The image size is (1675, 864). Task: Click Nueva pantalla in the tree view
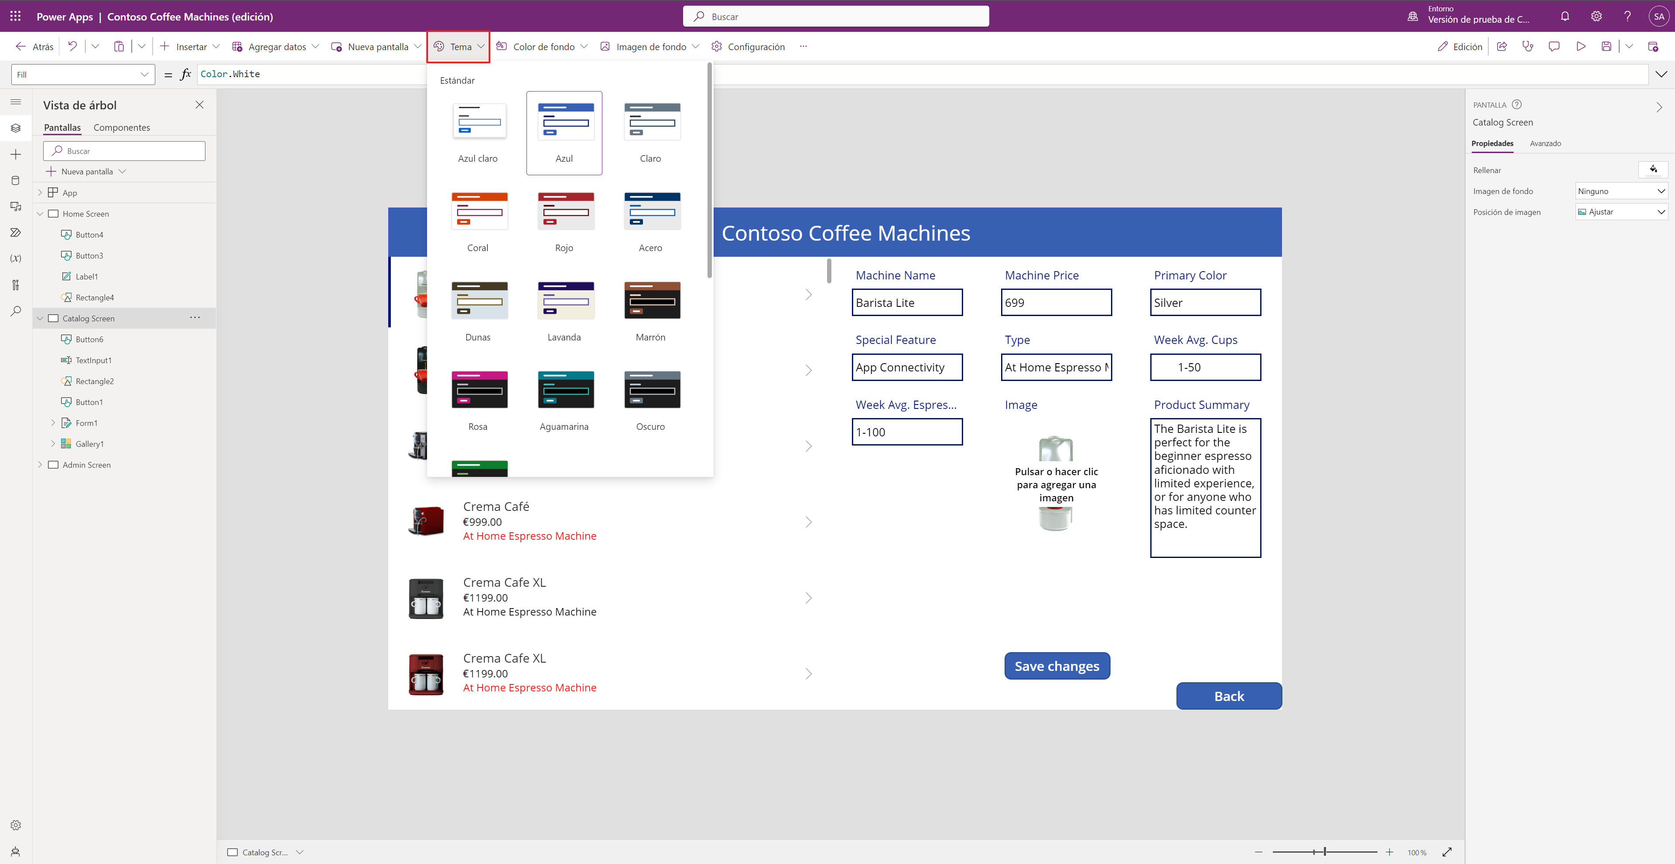click(x=86, y=171)
